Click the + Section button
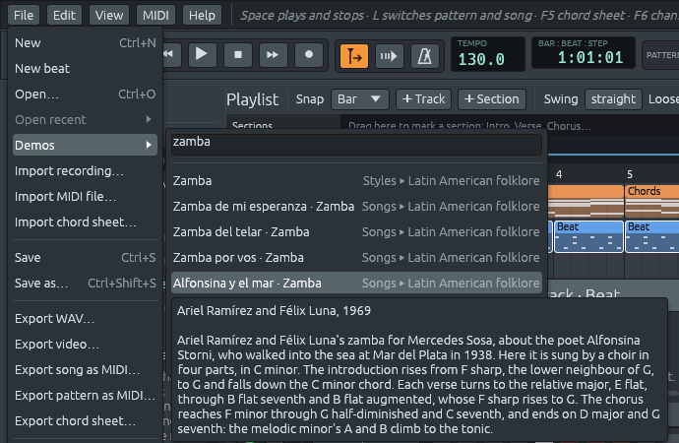This screenshot has width=679, height=443. [491, 99]
